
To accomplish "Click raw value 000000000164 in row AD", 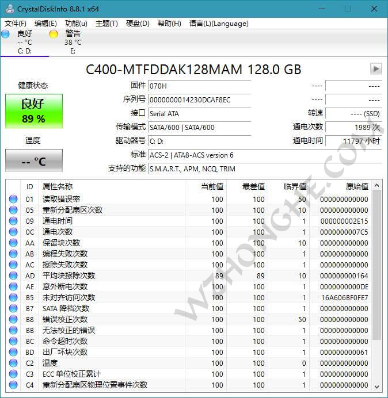I will coord(344,275).
